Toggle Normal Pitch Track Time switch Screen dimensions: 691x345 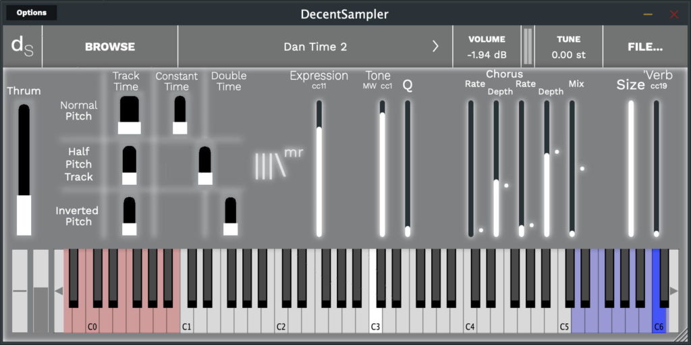coord(129,115)
